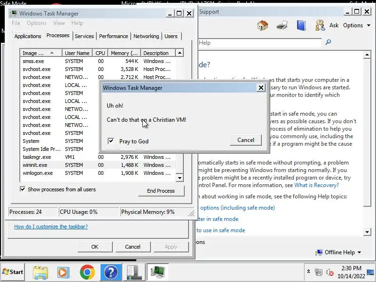Open the blue book browse help icon
The width and height of the screenshot is (376, 282).
301,25
